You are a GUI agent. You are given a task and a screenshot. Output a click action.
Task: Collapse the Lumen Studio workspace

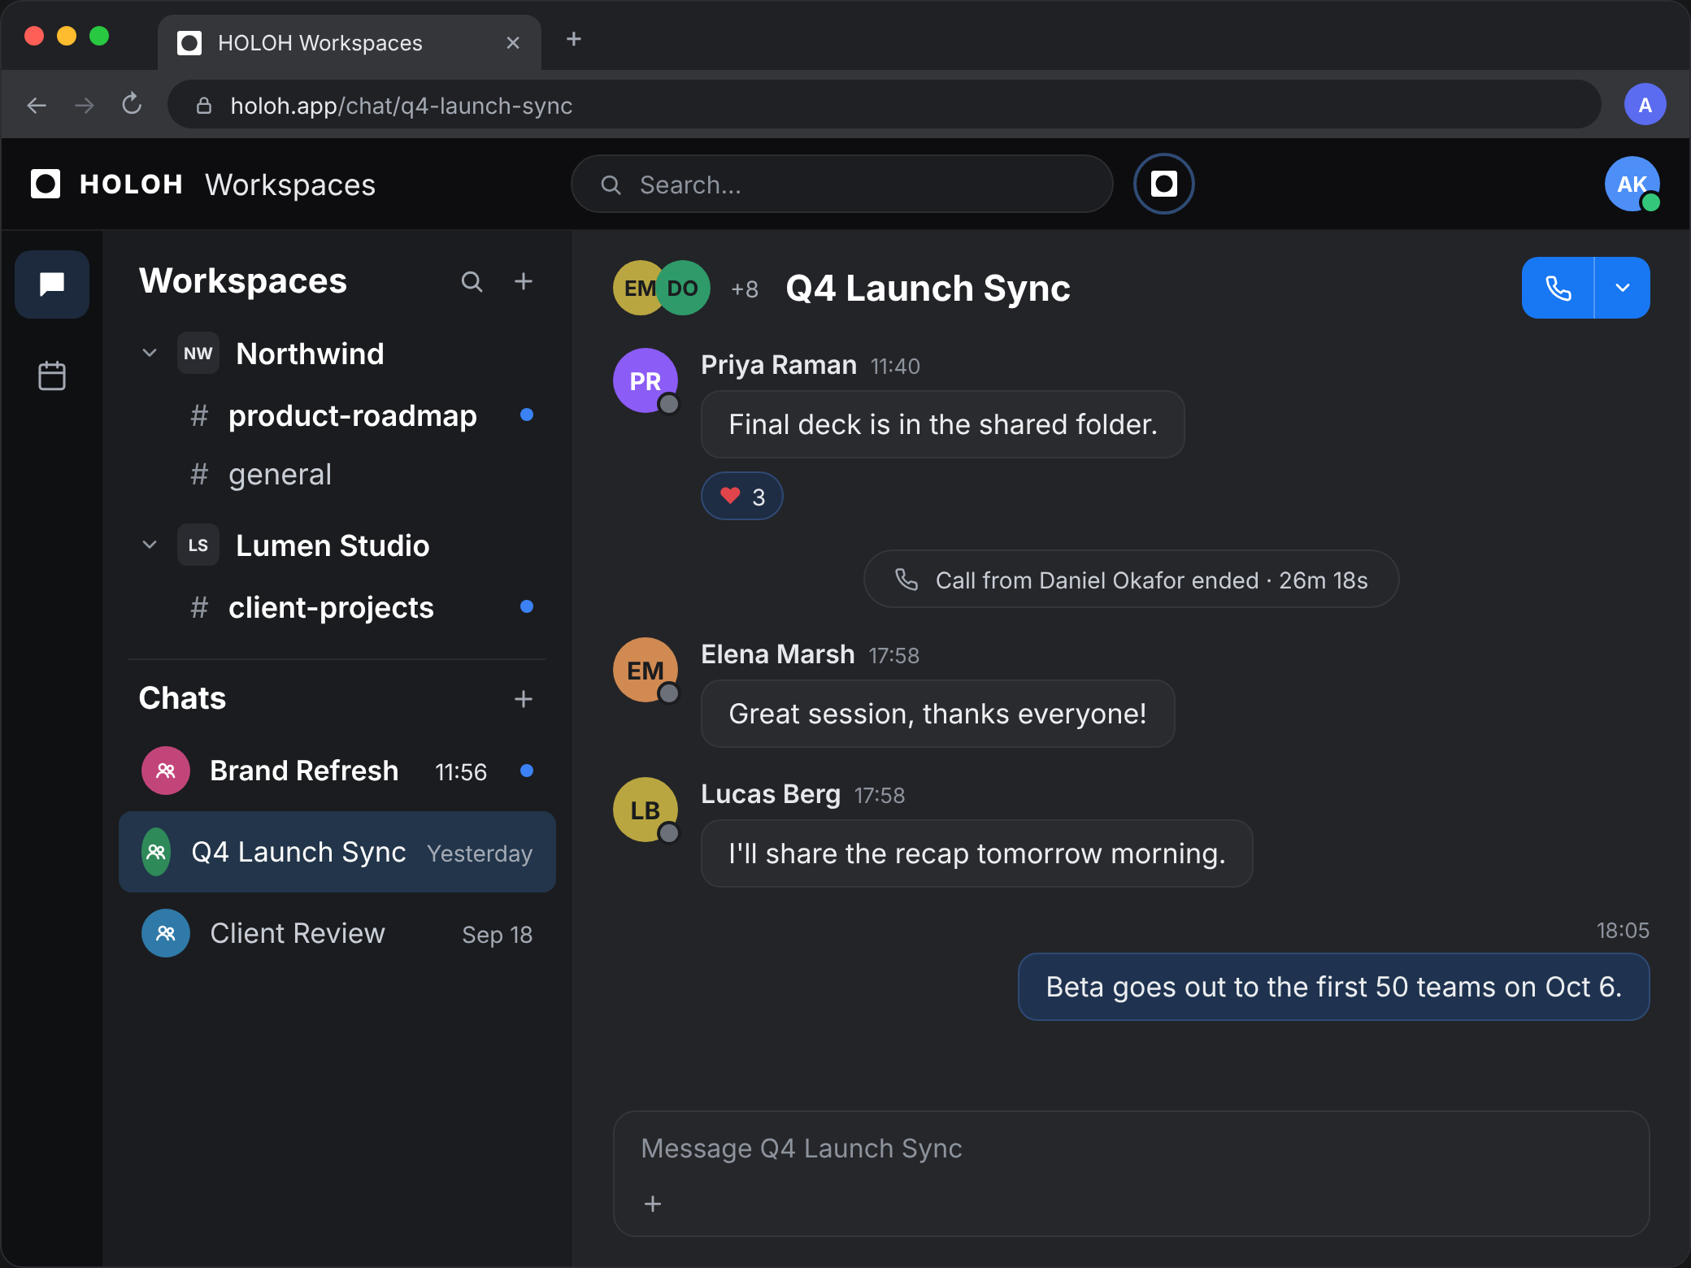point(150,545)
